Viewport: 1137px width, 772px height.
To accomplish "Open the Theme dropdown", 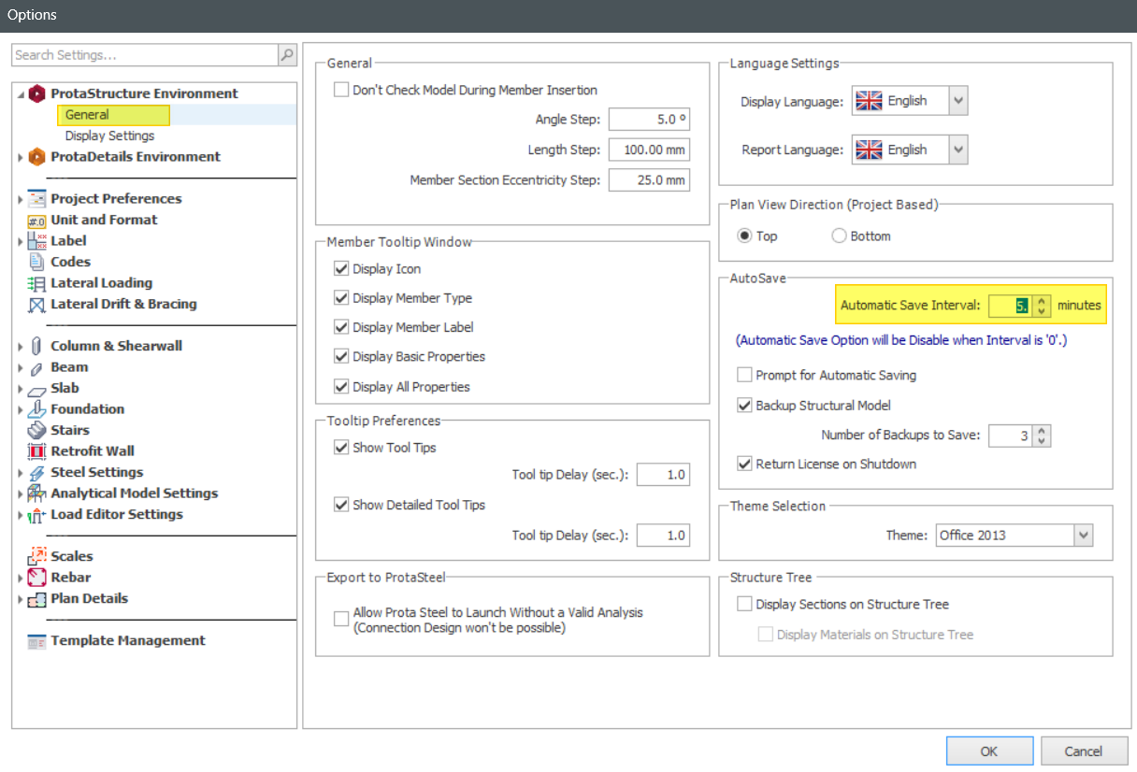I will pyautogui.click(x=1082, y=535).
